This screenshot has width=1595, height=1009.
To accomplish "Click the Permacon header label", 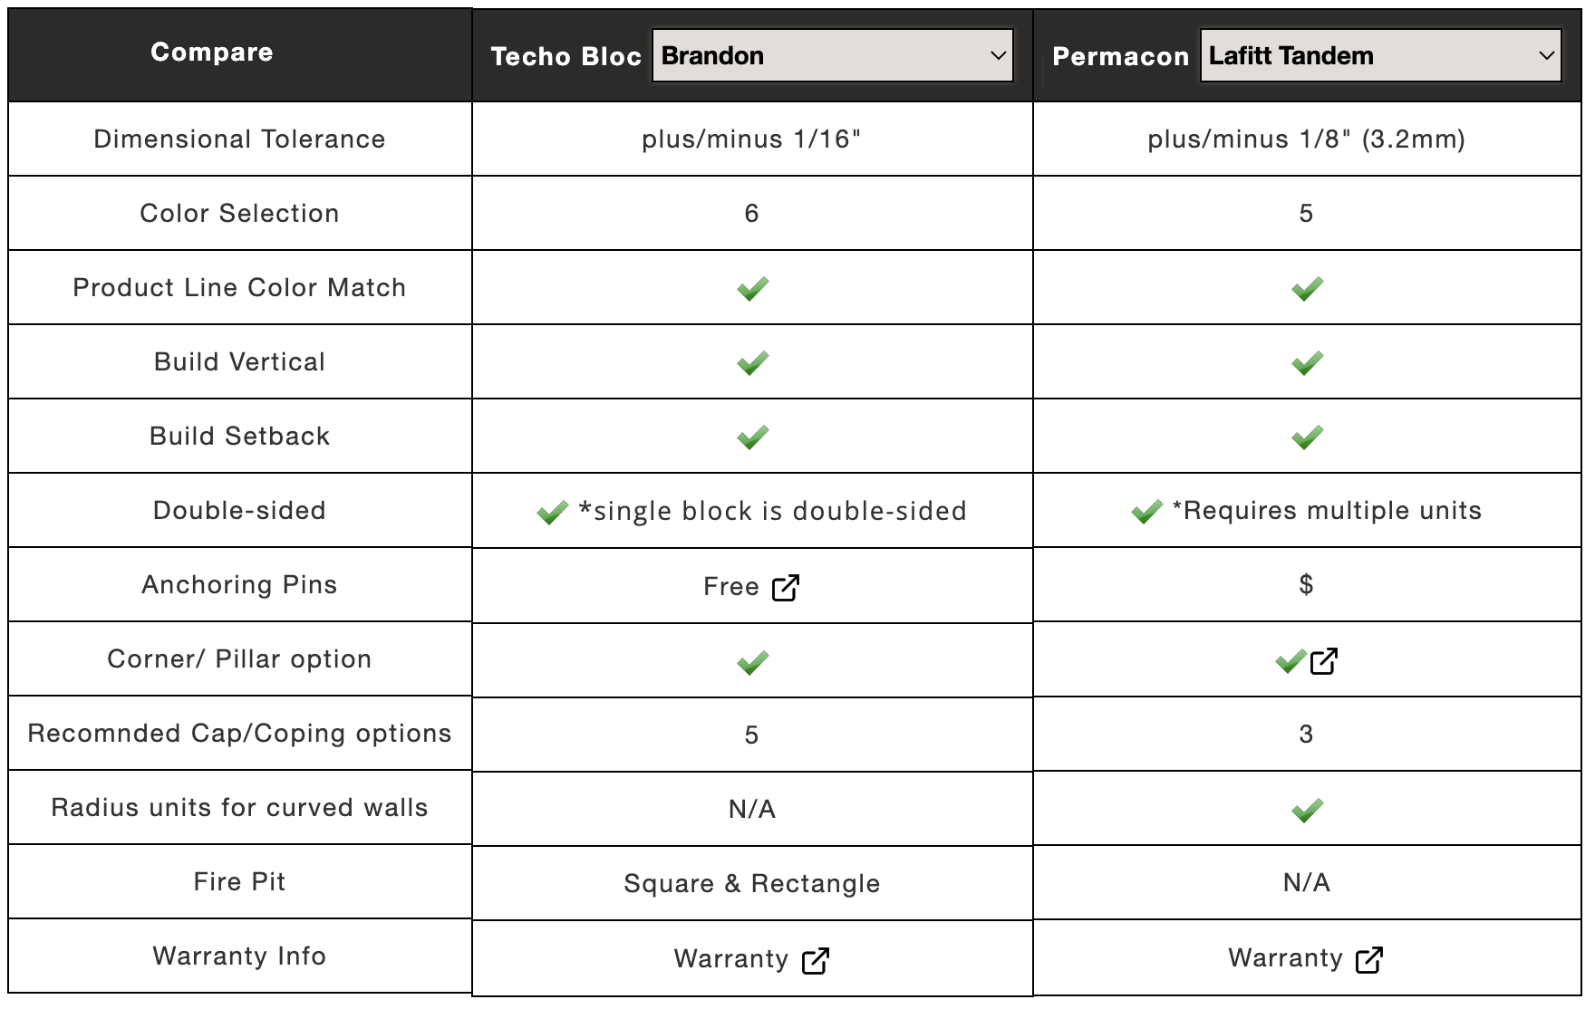I will (x=1120, y=57).
